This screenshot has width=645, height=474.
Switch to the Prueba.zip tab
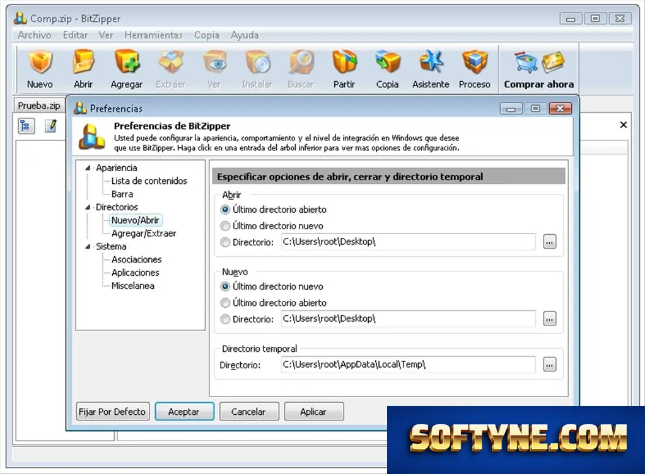pyautogui.click(x=39, y=106)
